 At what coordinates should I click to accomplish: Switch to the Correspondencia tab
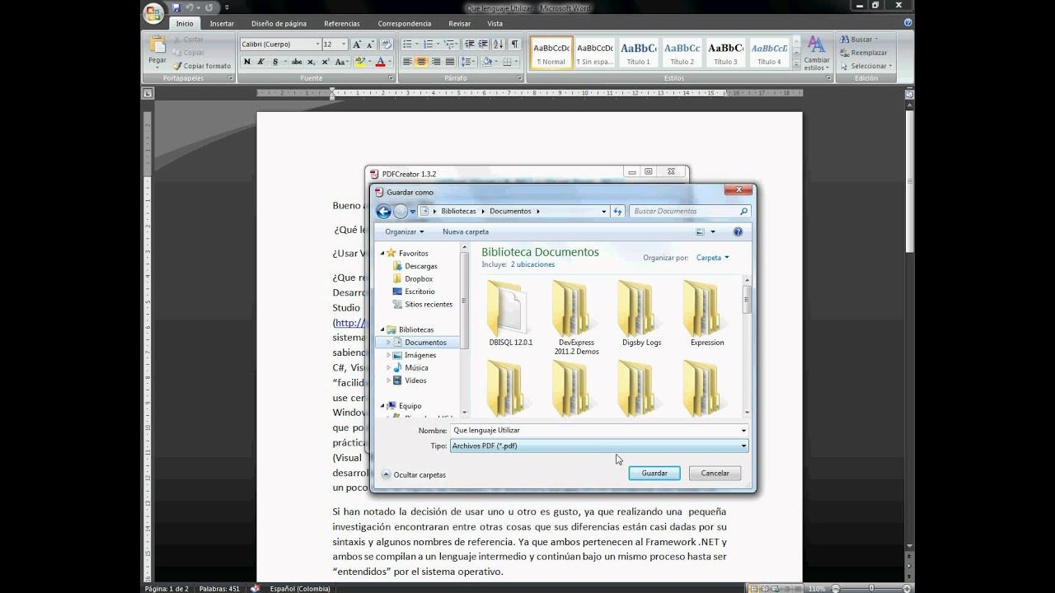click(x=405, y=24)
